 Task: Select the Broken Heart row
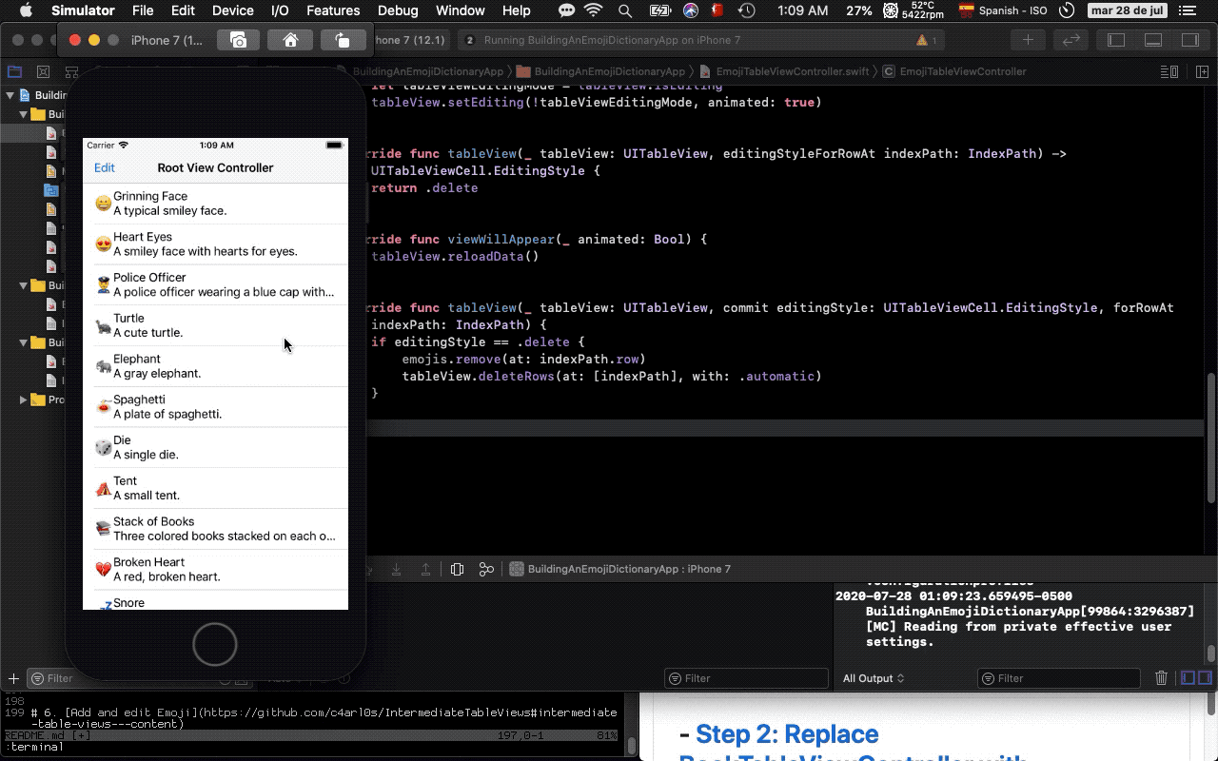tap(215, 570)
